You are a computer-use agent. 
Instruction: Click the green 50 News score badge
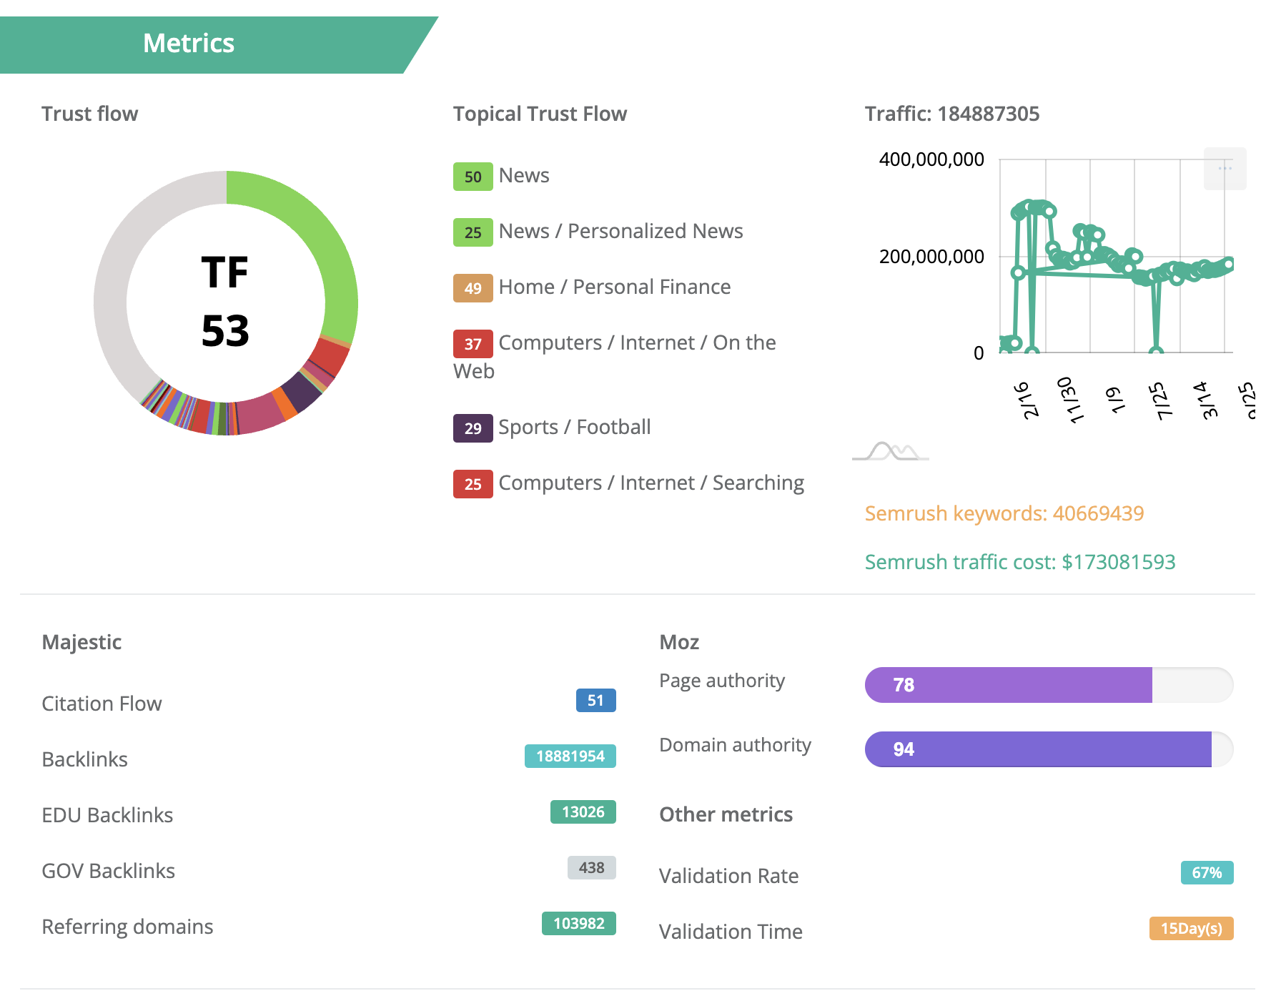click(473, 177)
